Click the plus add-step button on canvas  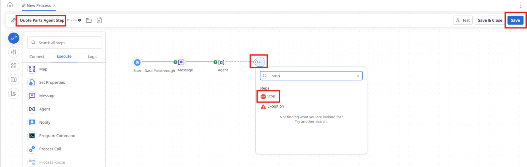[x=260, y=62]
